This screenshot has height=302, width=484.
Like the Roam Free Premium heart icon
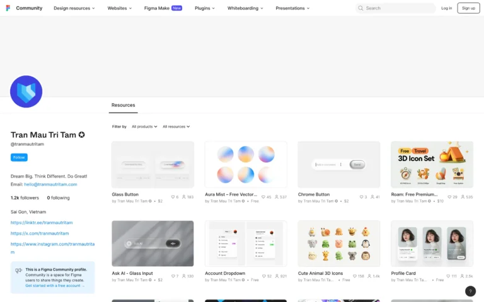click(449, 197)
